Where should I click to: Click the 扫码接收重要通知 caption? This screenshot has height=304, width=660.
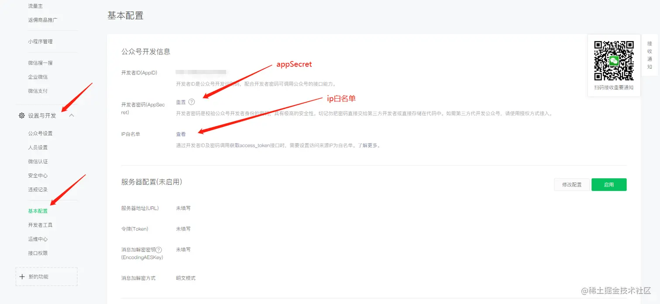[x=614, y=87]
